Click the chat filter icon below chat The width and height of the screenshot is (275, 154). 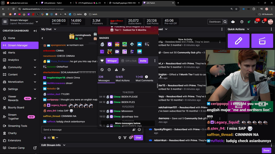point(125,138)
